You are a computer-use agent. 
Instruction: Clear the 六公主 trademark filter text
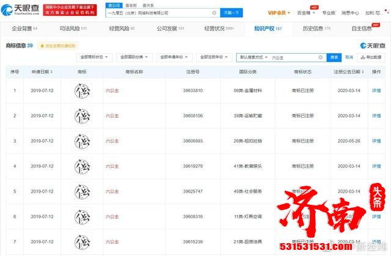click(320, 57)
